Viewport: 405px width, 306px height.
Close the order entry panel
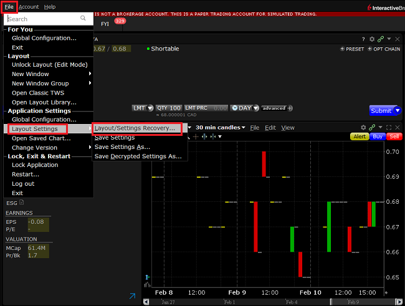[x=398, y=39]
